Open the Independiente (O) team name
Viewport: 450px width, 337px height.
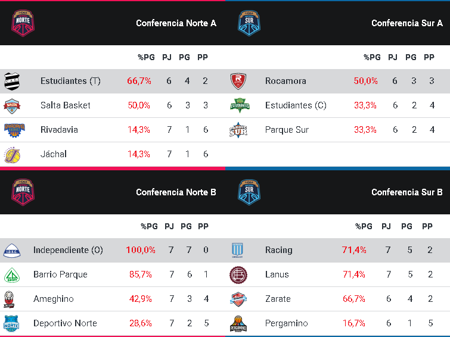pyautogui.click(x=68, y=250)
